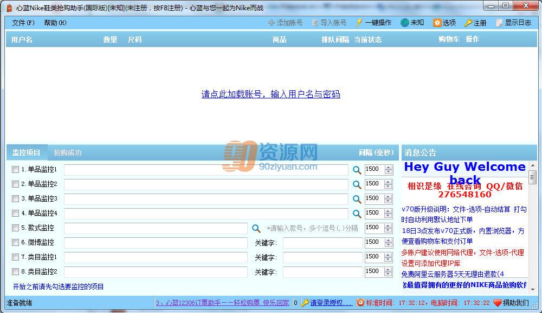The image size is (542, 313).
Task: Enable the 7.类目监控1 checkbox
Action: coord(15,257)
